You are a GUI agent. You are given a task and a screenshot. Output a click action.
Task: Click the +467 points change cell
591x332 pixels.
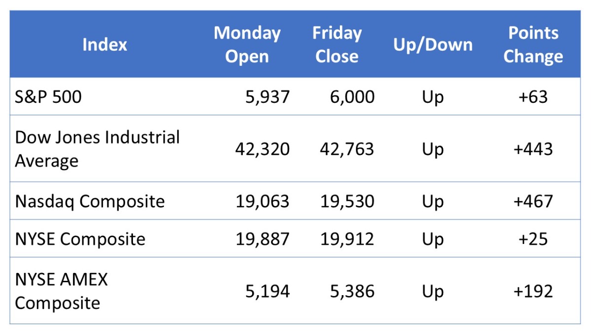pos(533,201)
